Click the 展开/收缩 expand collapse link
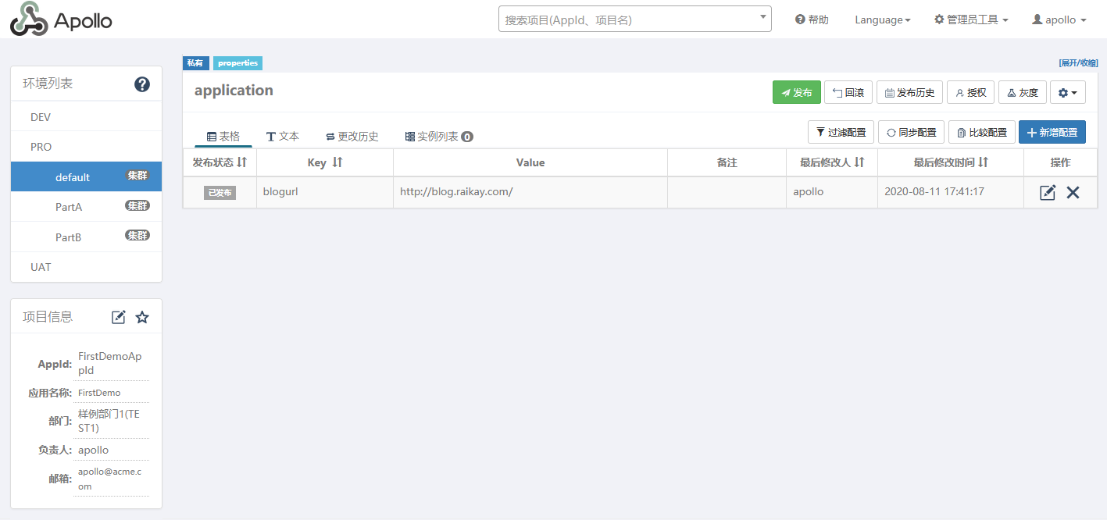Viewport: 1107px width, 520px height. click(x=1078, y=62)
